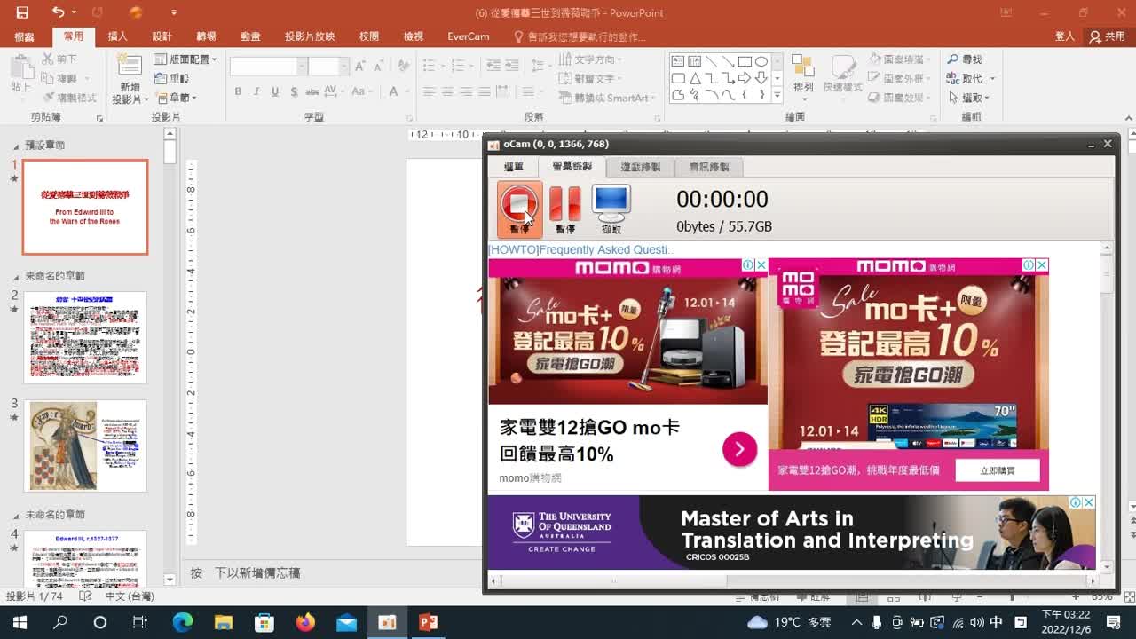1136x639 pixels.
Task: Click the 新增投影片 new slide icon
Action: tap(130, 67)
